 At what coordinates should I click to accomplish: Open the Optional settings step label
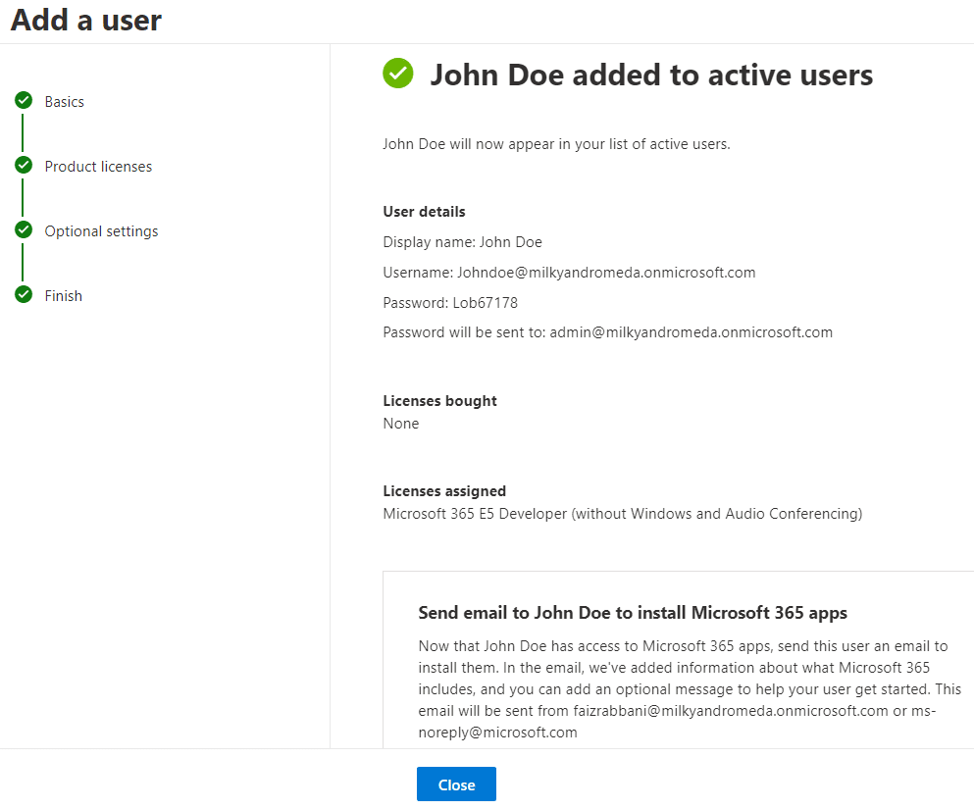(101, 231)
